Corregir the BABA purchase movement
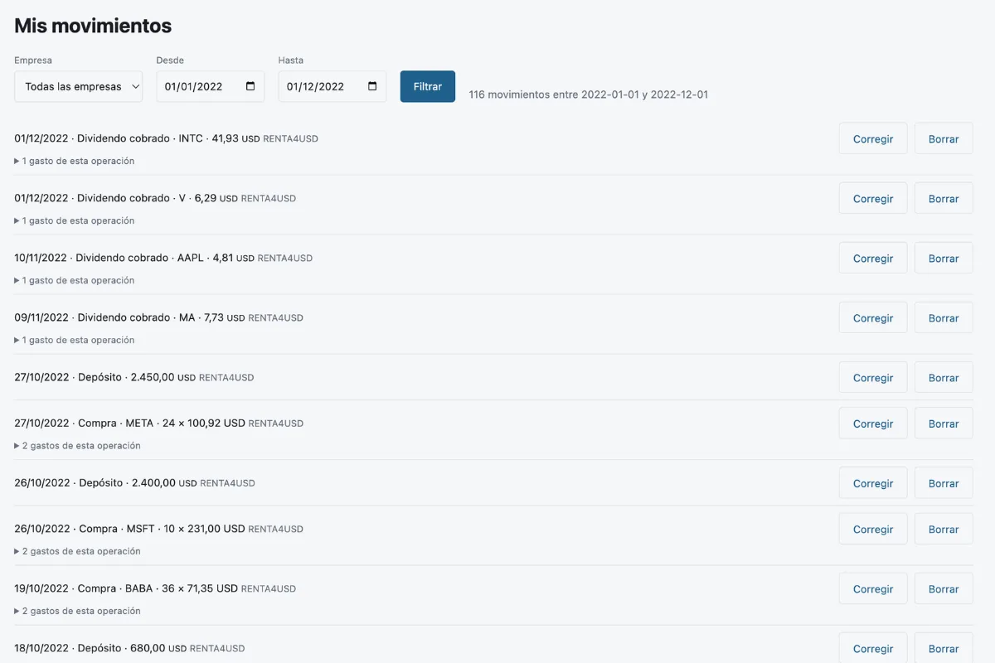Image resolution: width=995 pixels, height=663 pixels. [x=873, y=589]
